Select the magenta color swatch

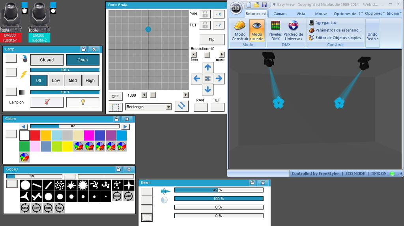pos(89,136)
